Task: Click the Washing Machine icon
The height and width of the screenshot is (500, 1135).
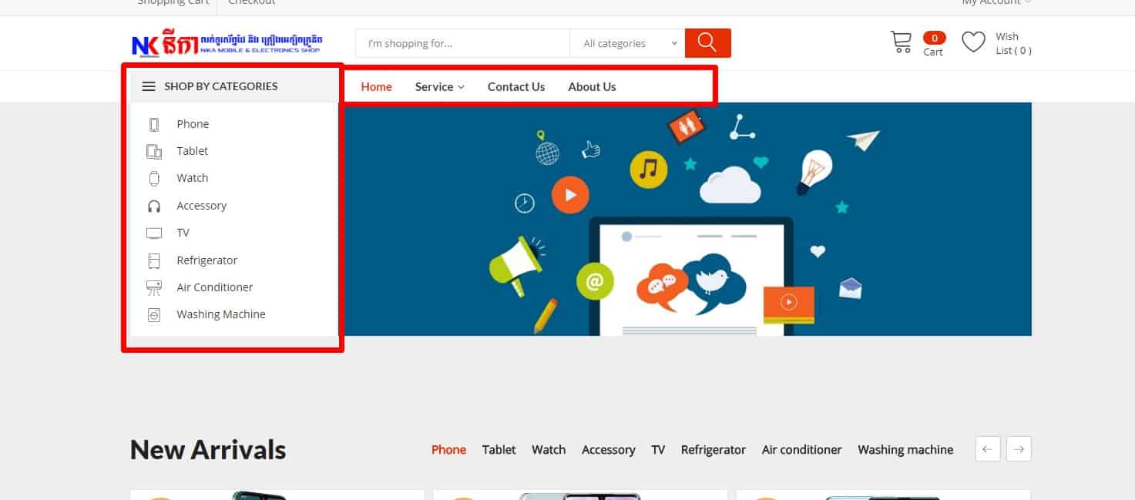Action: coord(154,314)
